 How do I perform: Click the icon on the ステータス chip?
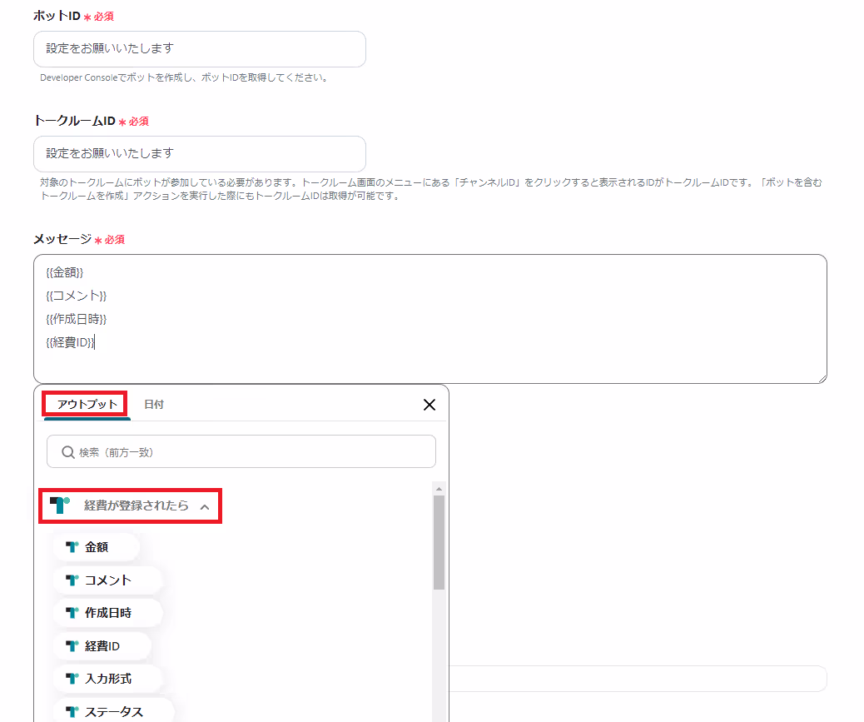(x=72, y=712)
